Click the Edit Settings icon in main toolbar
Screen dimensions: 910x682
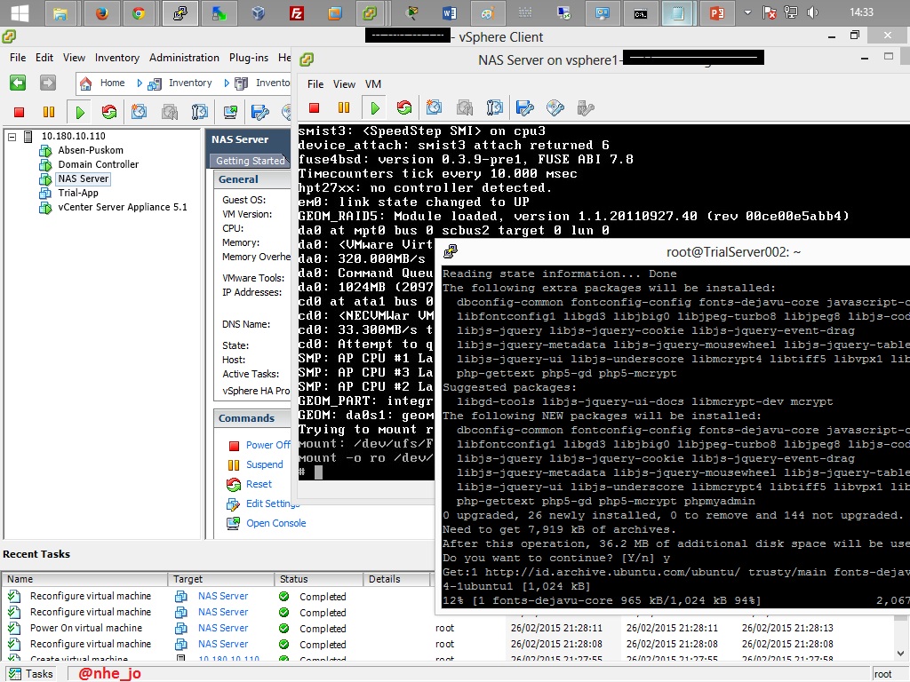point(260,111)
